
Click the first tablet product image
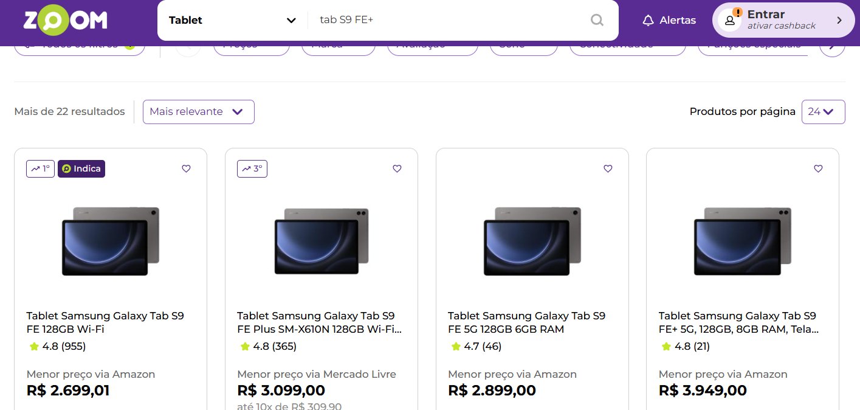click(111, 241)
